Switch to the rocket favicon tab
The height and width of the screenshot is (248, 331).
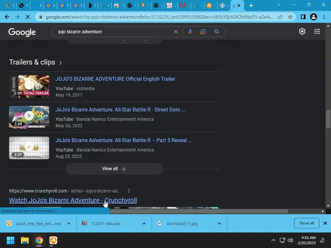click(x=8, y=5)
